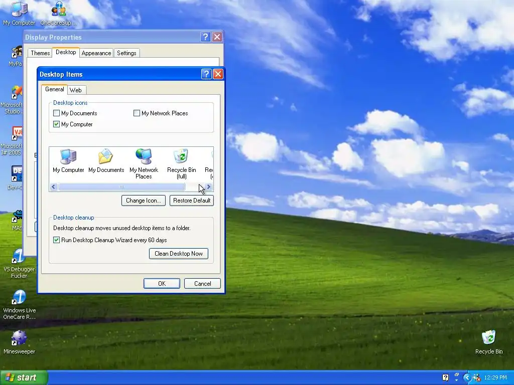Image resolution: width=514 pixels, height=385 pixels.
Task: Click the help button in Display Properties title bar
Action: (x=205, y=37)
